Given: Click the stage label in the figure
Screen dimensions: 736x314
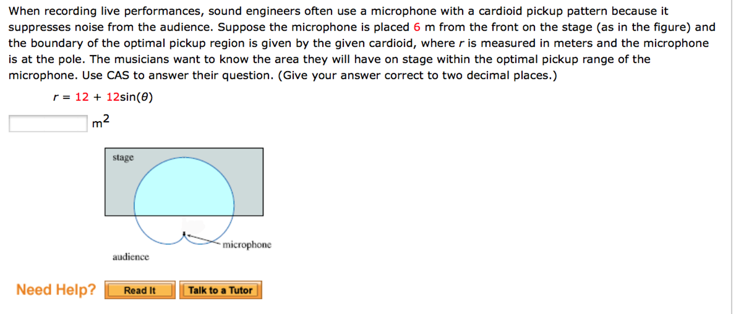Looking at the screenshot, I should click(x=123, y=157).
